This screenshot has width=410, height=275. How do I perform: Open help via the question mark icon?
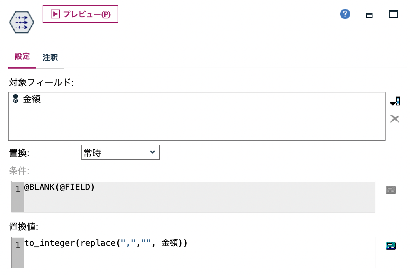tap(345, 14)
